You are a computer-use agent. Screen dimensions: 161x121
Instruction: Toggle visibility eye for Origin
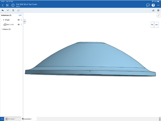tap(18, 20)
